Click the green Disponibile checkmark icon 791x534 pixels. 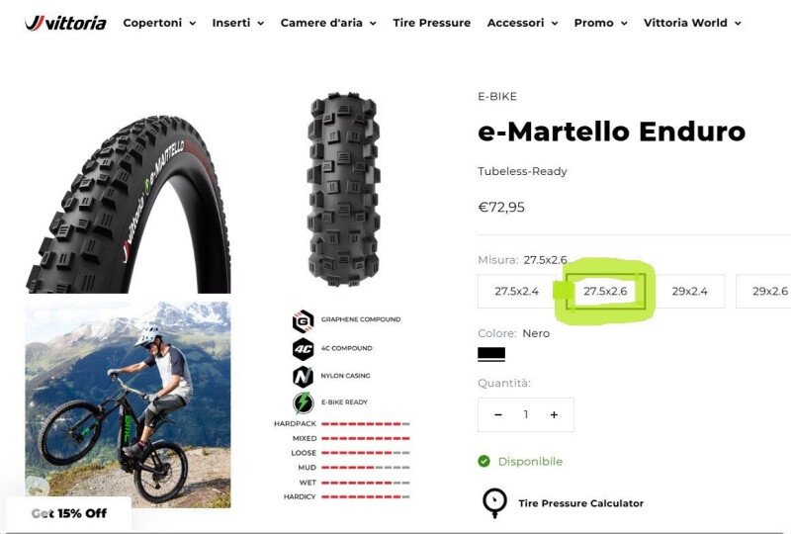(483, 461)
